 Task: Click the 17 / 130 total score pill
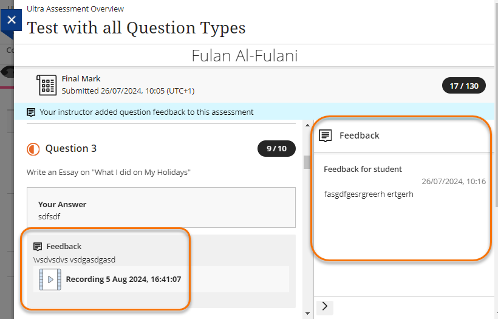click(464, 86)
